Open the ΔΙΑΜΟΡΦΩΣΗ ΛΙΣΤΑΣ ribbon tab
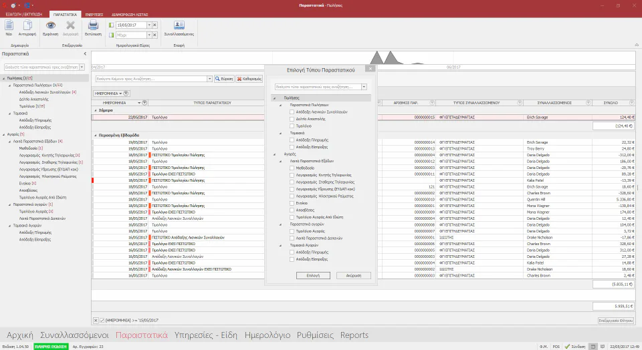The width and height of the screenshot is (642, 350). coord(130,14)
